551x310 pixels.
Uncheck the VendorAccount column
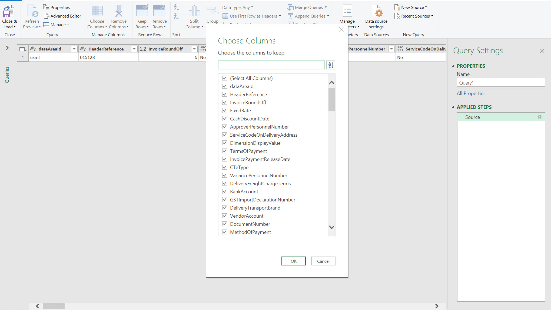pyautogui.click(x=224, y=216)
